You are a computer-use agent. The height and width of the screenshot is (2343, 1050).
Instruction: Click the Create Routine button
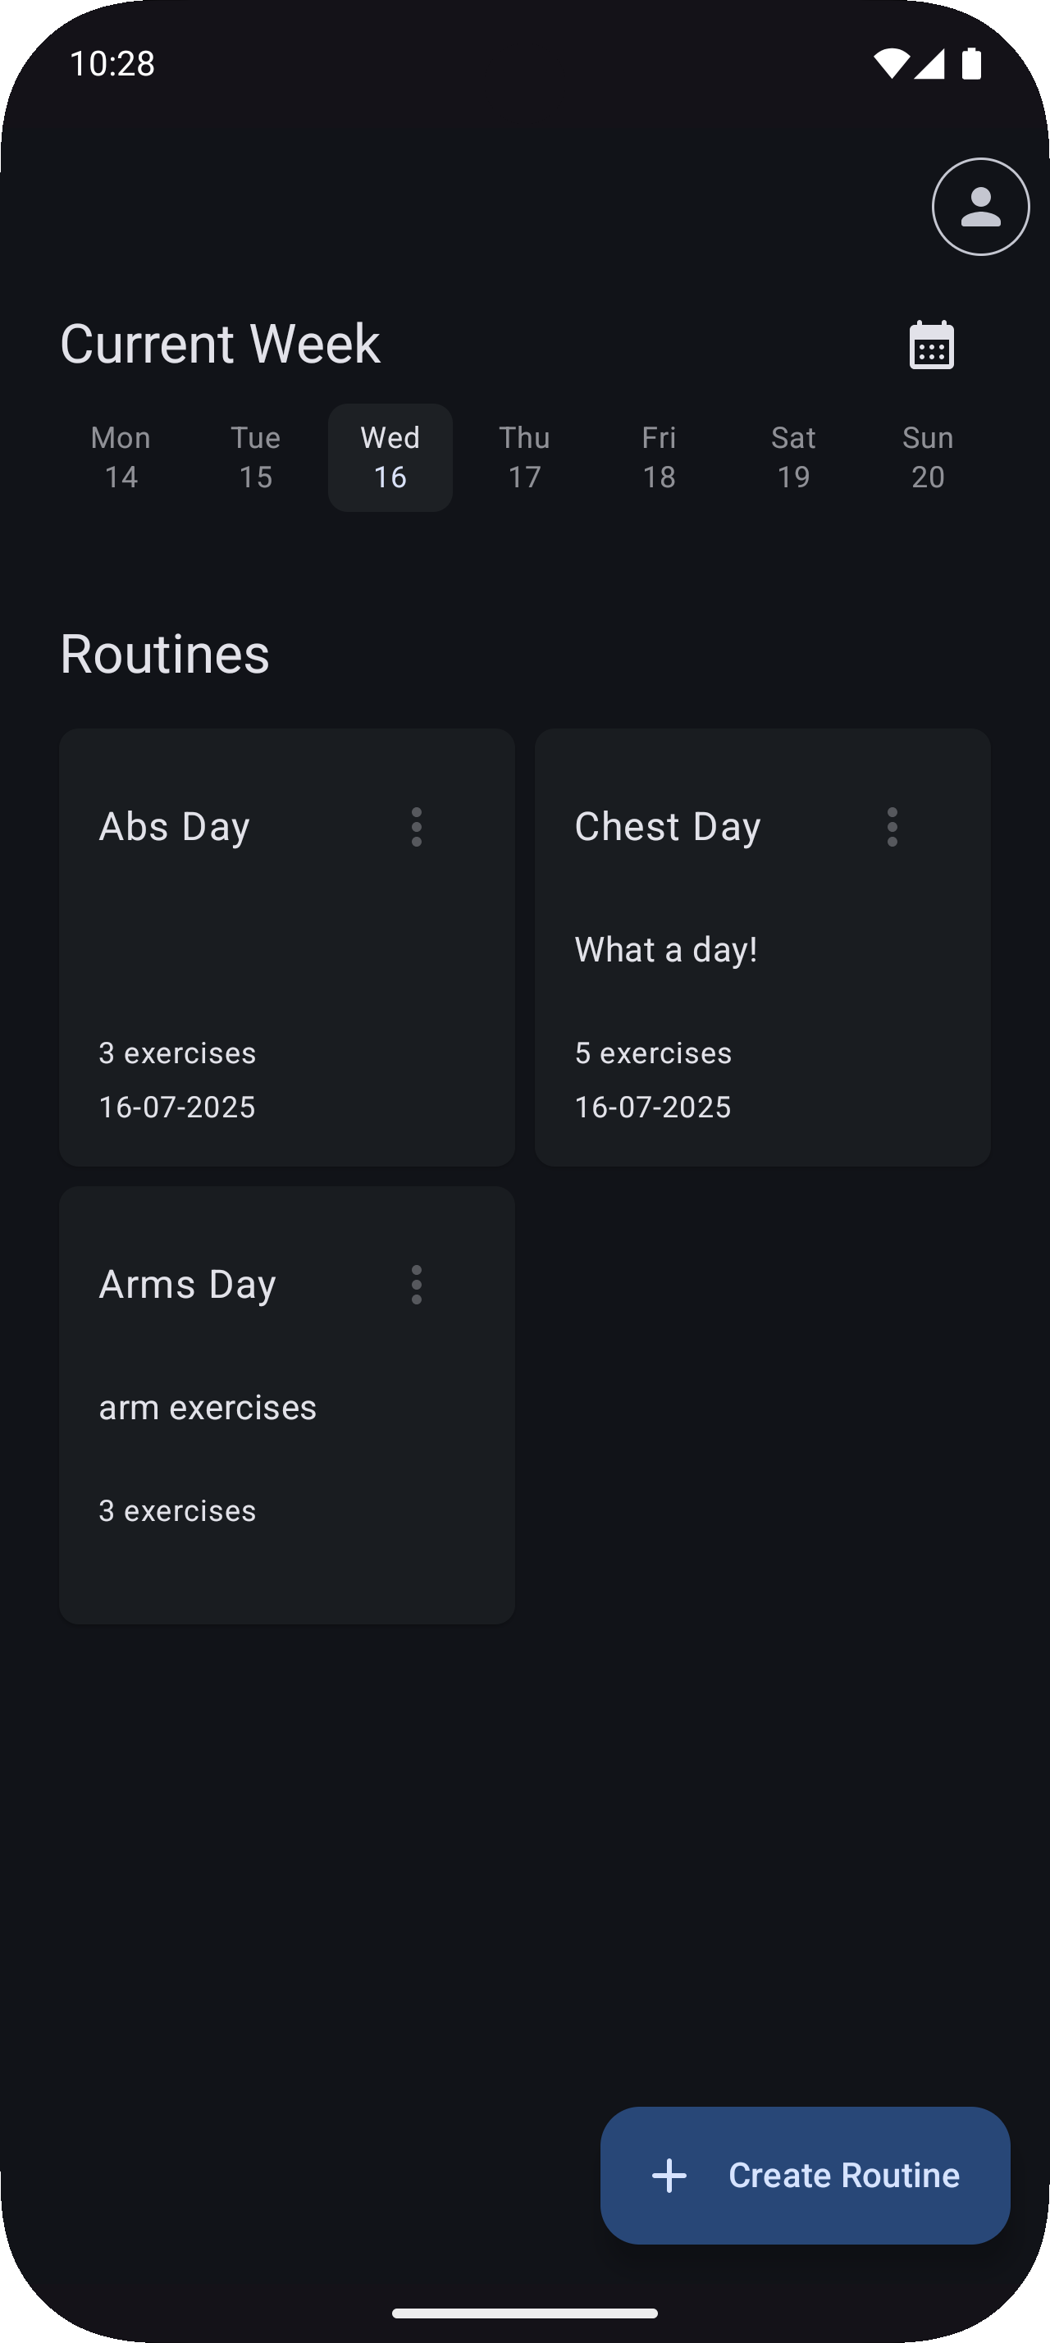click(805, 2176)
